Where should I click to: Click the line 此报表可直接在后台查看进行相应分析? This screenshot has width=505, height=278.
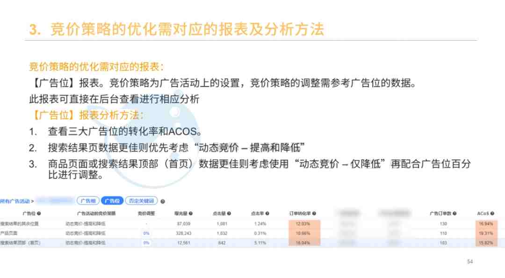pyautogui.click(x=115, y=99)
